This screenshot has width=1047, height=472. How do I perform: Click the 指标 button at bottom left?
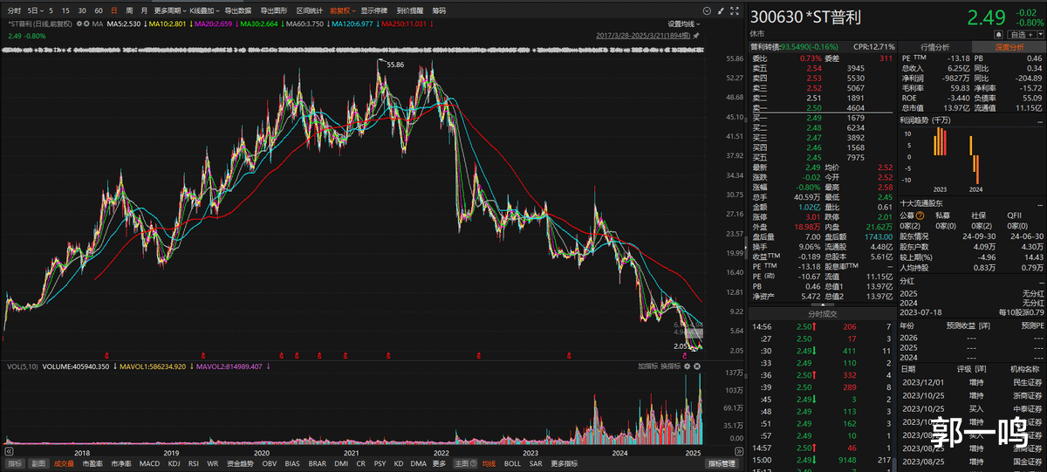point(14,463)
